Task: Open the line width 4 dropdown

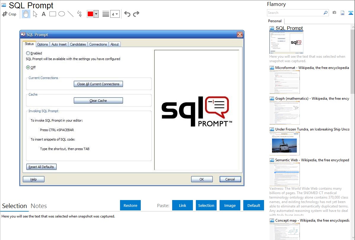Action: coord(115,14)
